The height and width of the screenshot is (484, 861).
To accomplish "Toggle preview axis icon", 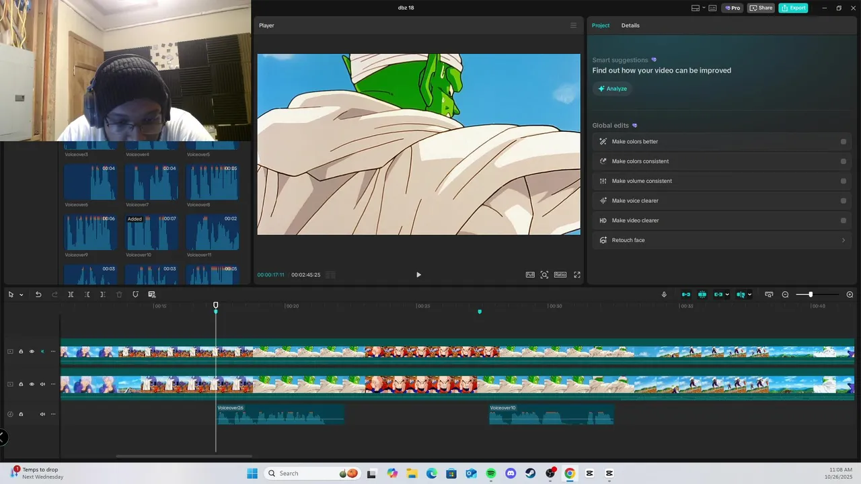I will [x=741, y=294].
